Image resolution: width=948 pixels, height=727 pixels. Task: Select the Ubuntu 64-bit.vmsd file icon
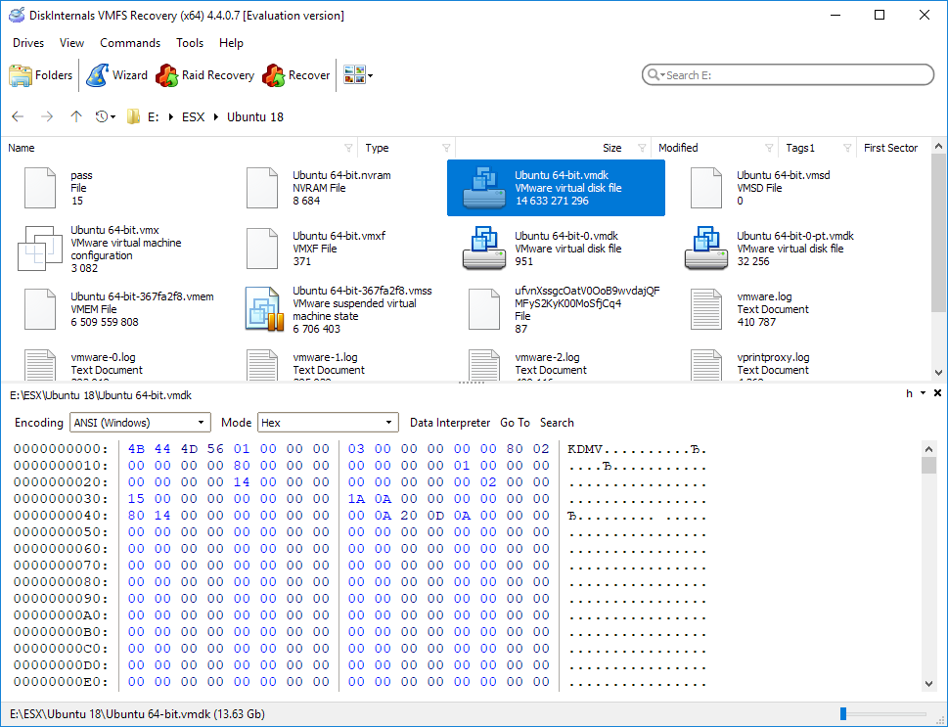[x=705, y=188]
